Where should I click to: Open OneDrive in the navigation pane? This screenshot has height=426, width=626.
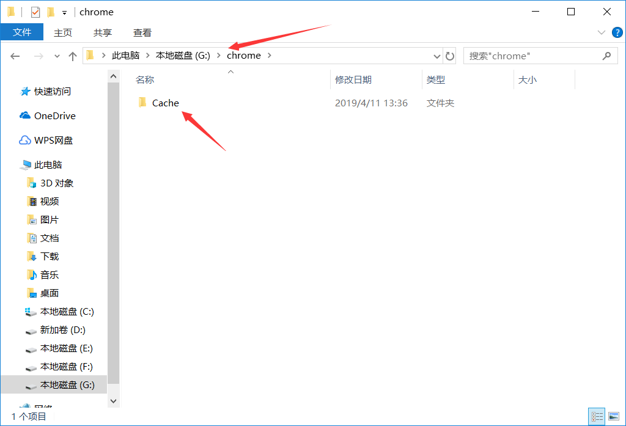point(54,116)
